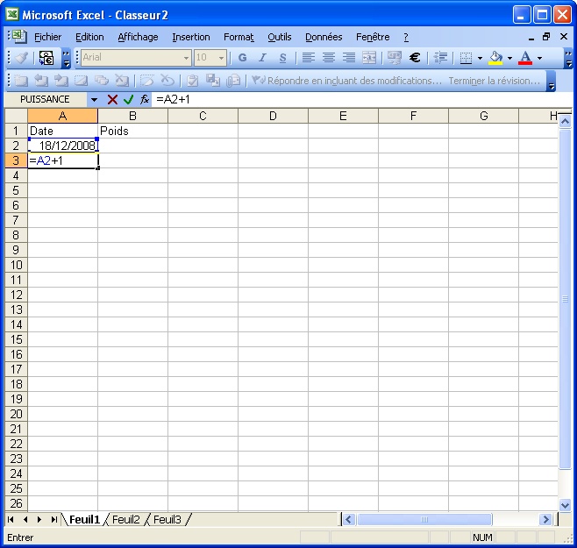
Task: Open the font size 10 dropdown
Action: coord(221,58)
